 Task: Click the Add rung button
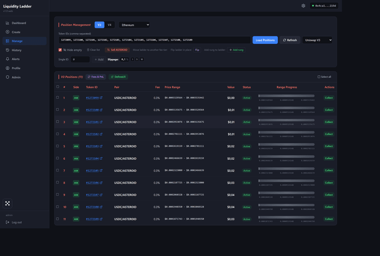tap(236, 50)
